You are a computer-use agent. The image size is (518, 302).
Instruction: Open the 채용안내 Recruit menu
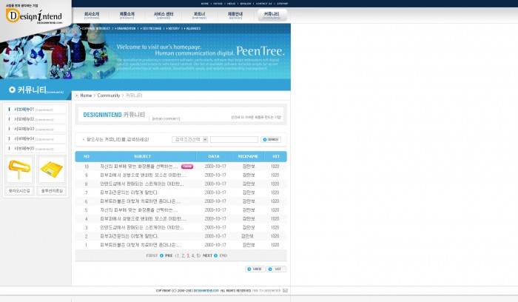pos(235,16)
